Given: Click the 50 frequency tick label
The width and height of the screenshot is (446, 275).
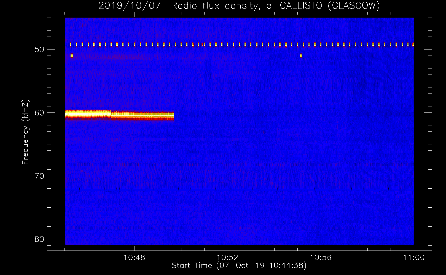Looking at the screenshot, I should tap(39, 50).
